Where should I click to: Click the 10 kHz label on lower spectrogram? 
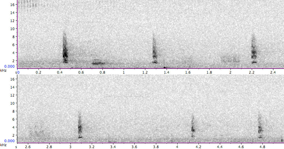[12, 103]
